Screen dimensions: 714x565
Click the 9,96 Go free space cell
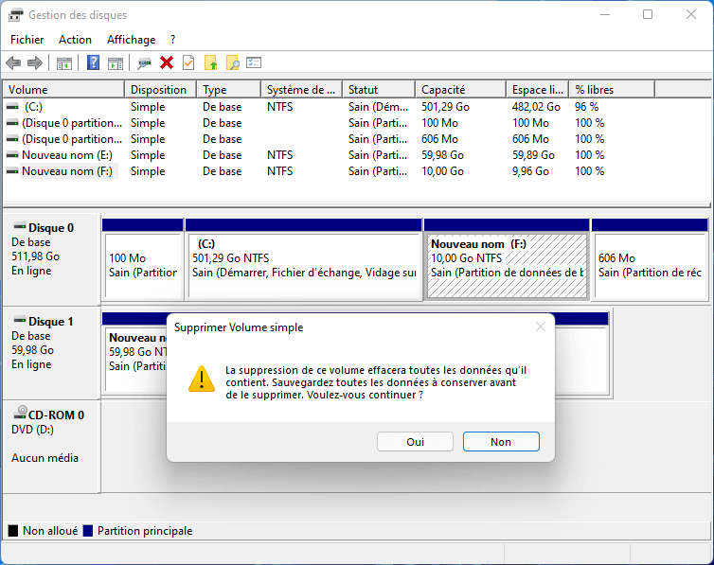pyautogui.click(x=530, y=171)
